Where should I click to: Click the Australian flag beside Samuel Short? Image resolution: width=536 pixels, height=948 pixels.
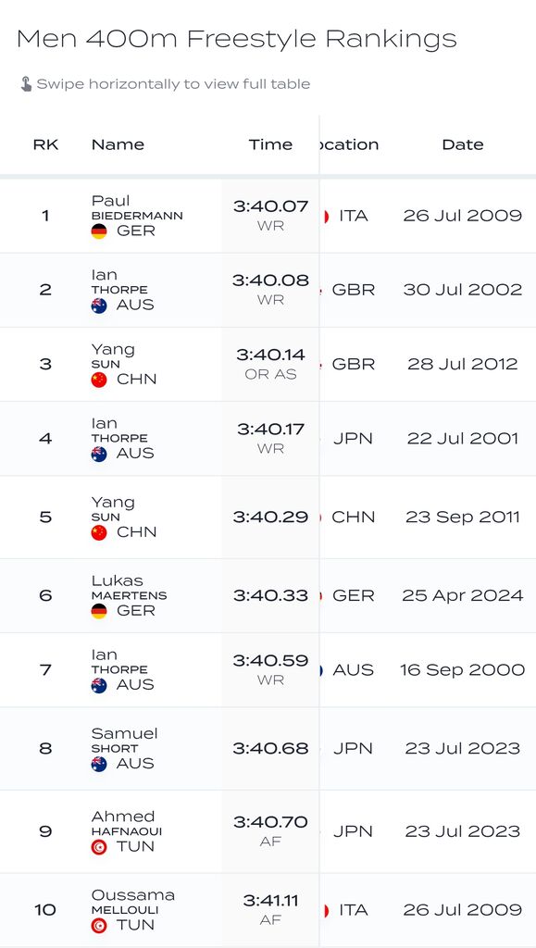[x=99, y=764]
